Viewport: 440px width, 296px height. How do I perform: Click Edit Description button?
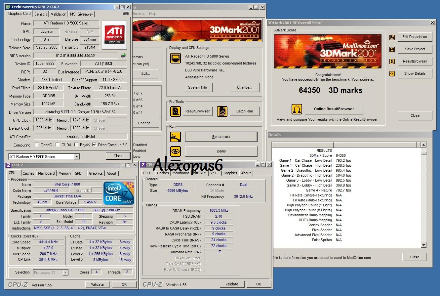(415, 37)
